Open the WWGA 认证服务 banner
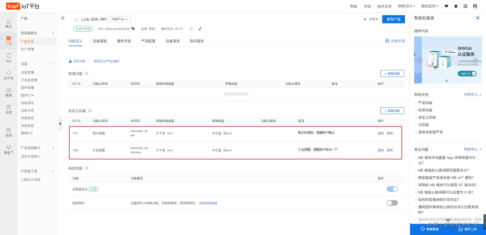 coord(448,60)
